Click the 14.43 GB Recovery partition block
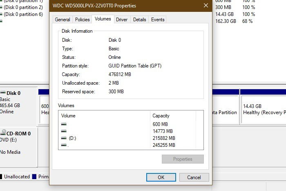 point(264,110)
